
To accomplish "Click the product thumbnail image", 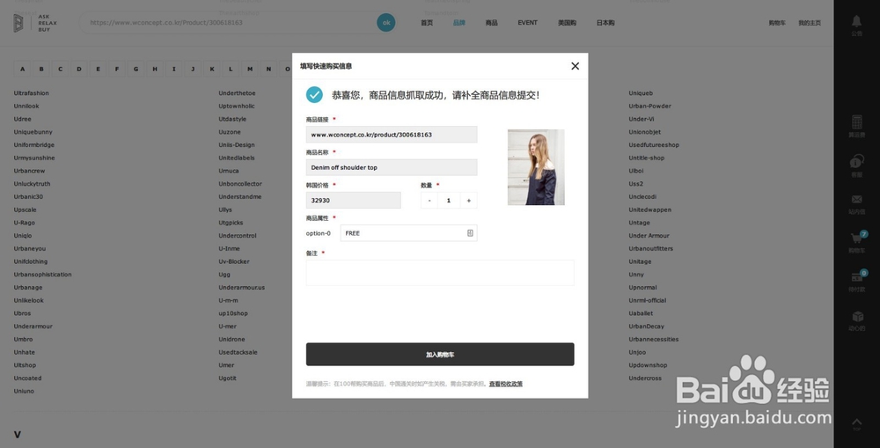I will pos(536,167).
